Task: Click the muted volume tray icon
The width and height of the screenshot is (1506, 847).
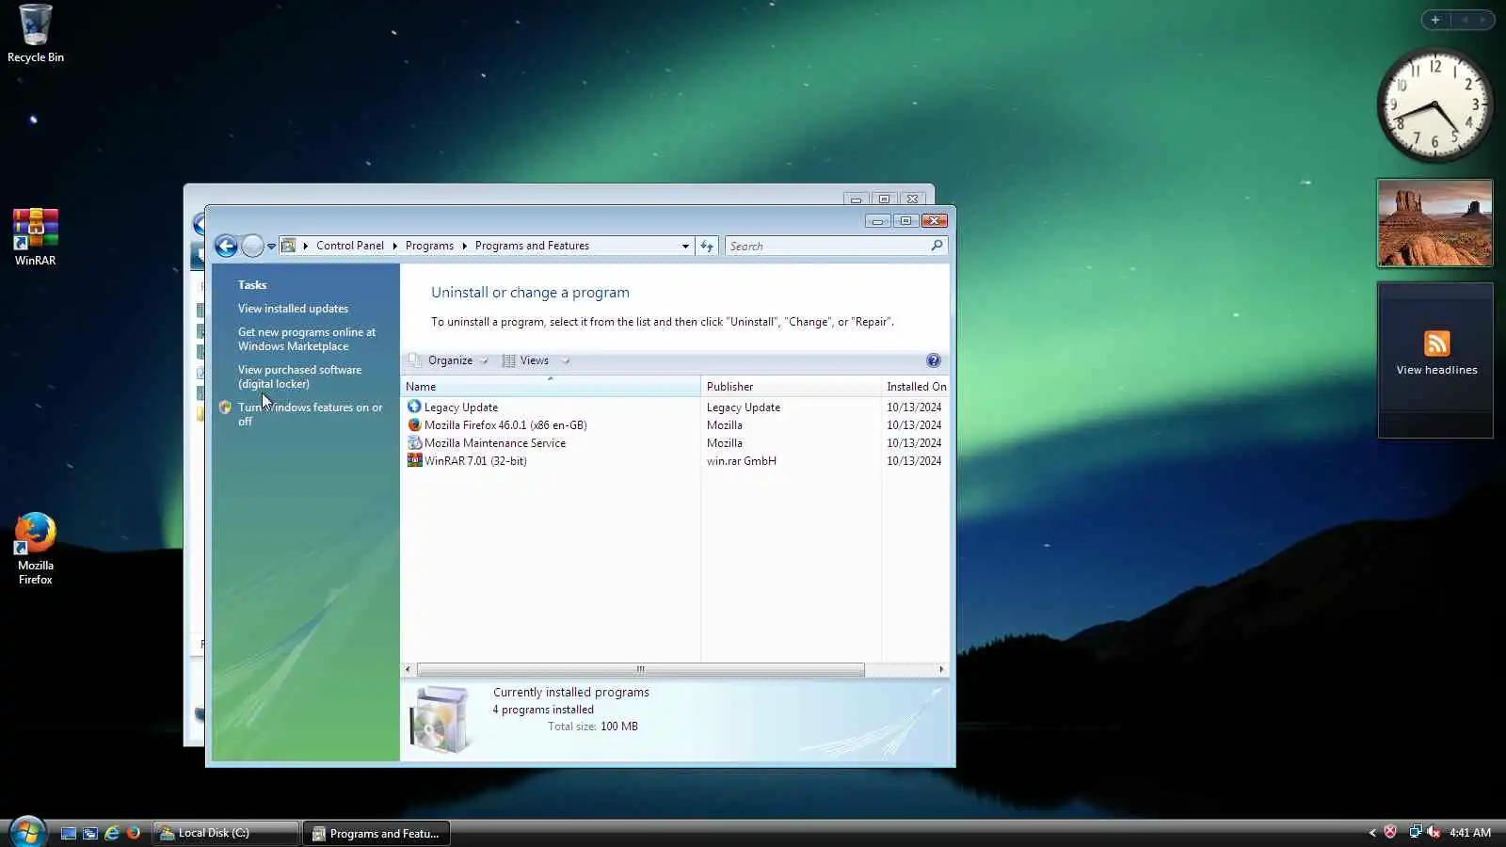Action: 1434,832
